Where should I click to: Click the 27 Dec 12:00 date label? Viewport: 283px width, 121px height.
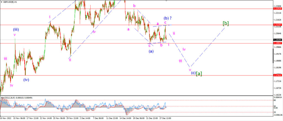pyautogui.click(x=165, y=119)
